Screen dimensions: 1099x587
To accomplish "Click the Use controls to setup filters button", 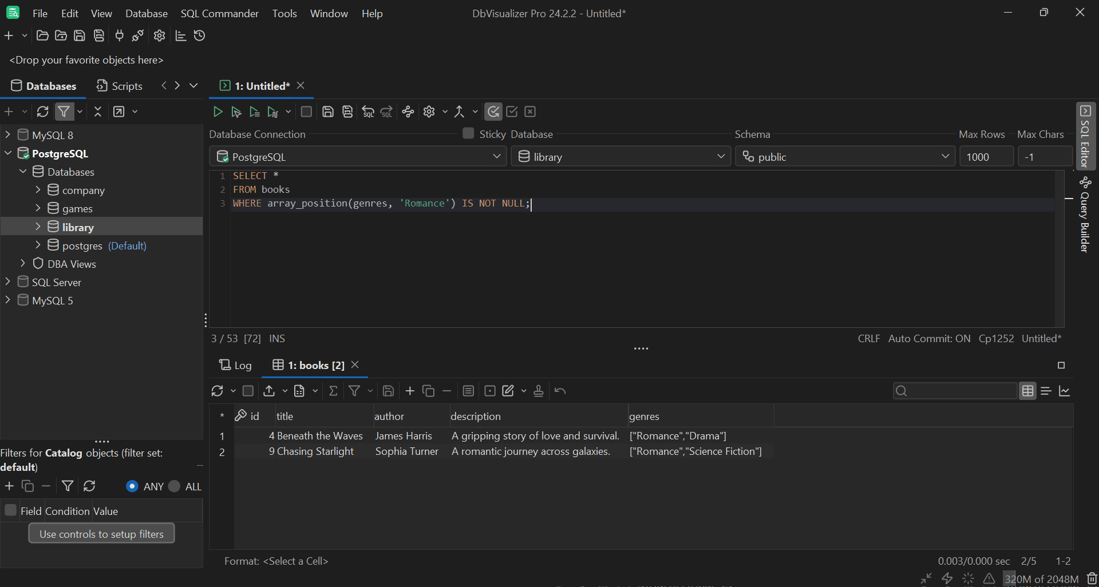I will 101,533.
